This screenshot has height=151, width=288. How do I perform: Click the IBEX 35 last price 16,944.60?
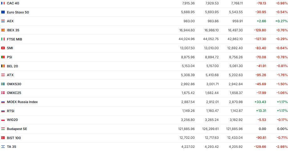186,30
